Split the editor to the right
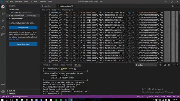The width and height of the screenshot is (180, 101). pyautogui.click(x=173, y=6)
